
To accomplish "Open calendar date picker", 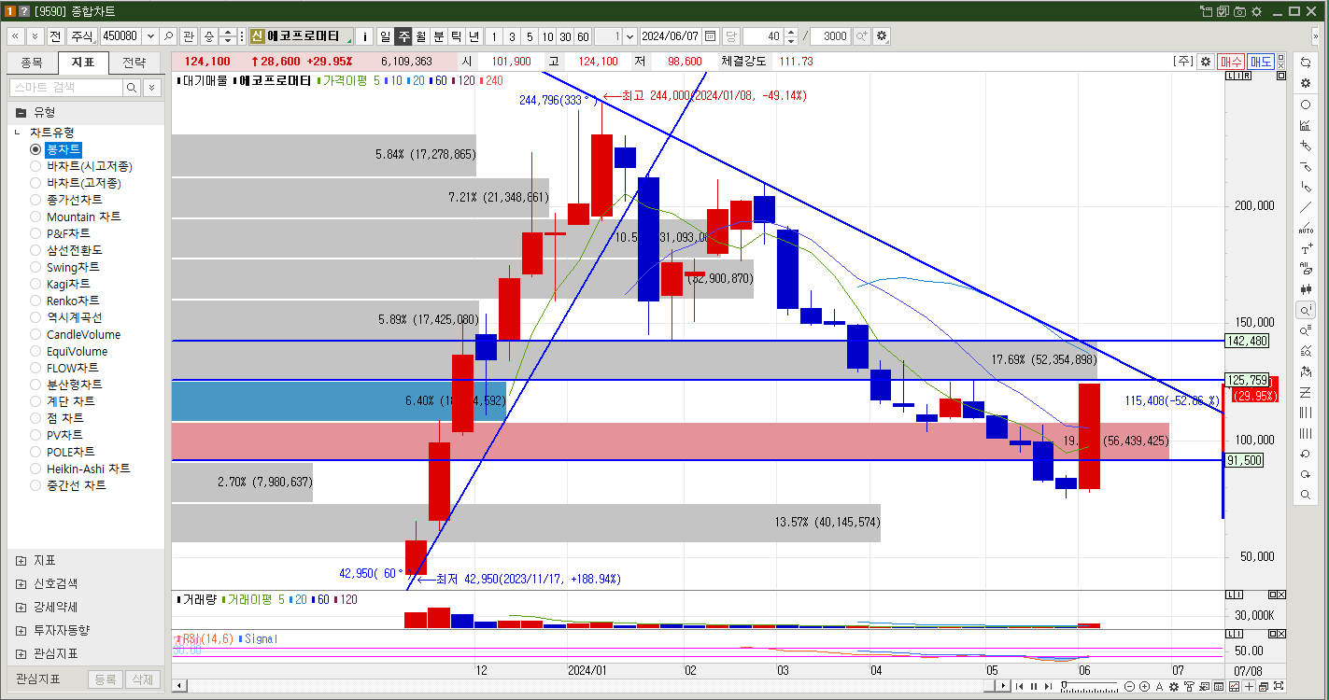I will pyautogui.click(x=711, y=36).
